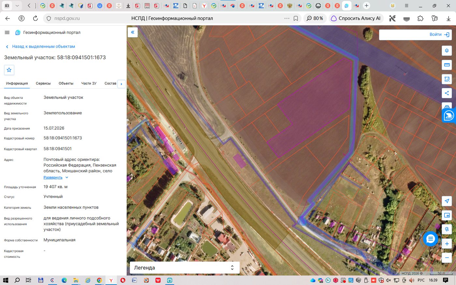This screenshot has width=456, height=285.
Task: Click the Войти login button
Action: (440, 35)
